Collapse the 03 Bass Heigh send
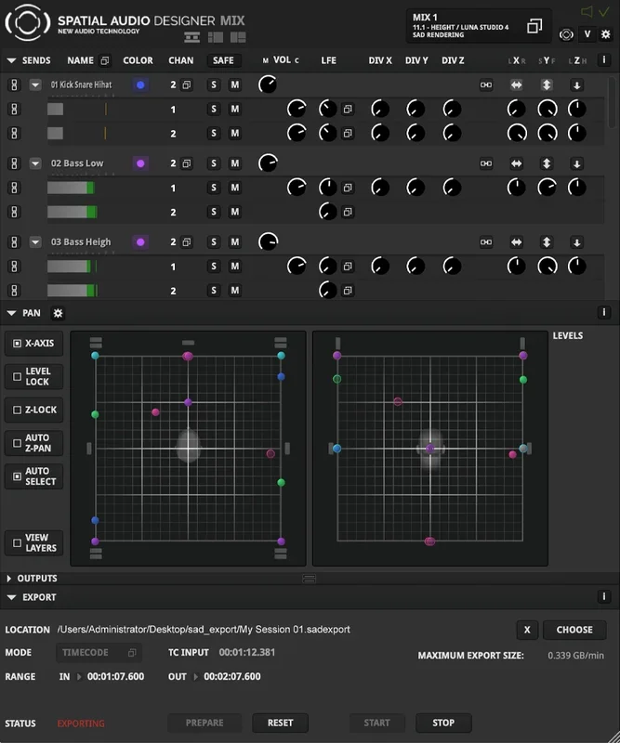The width and height of the screenshot is (620, 743). tap(35, 242)
